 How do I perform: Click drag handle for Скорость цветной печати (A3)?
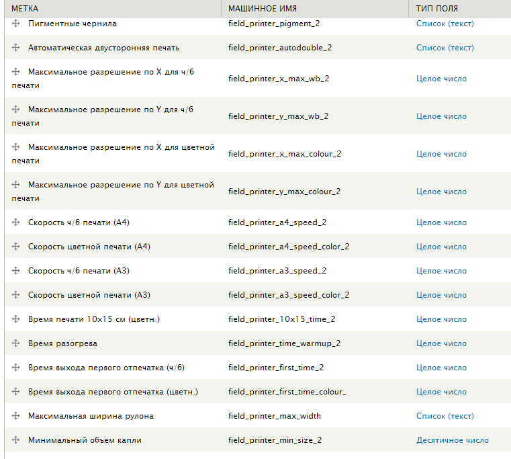pos(16,295)
